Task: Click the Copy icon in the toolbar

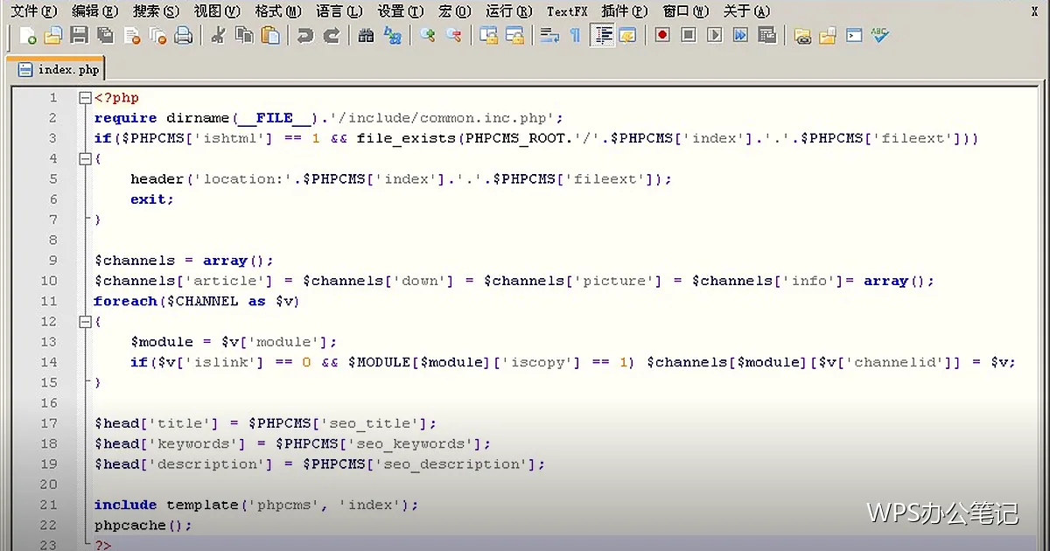Action: point(244,36)
